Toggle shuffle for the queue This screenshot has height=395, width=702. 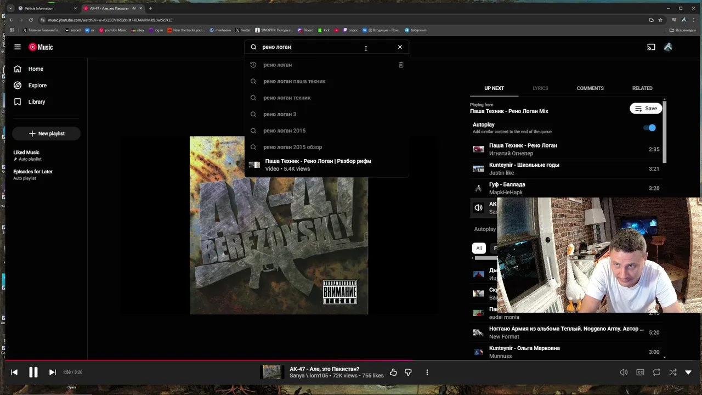(x=673, y=372)
